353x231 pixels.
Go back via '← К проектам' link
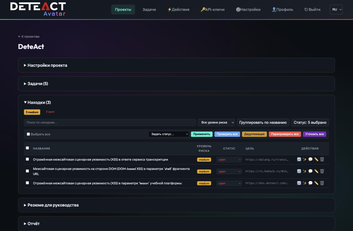(x=29, y=36)
